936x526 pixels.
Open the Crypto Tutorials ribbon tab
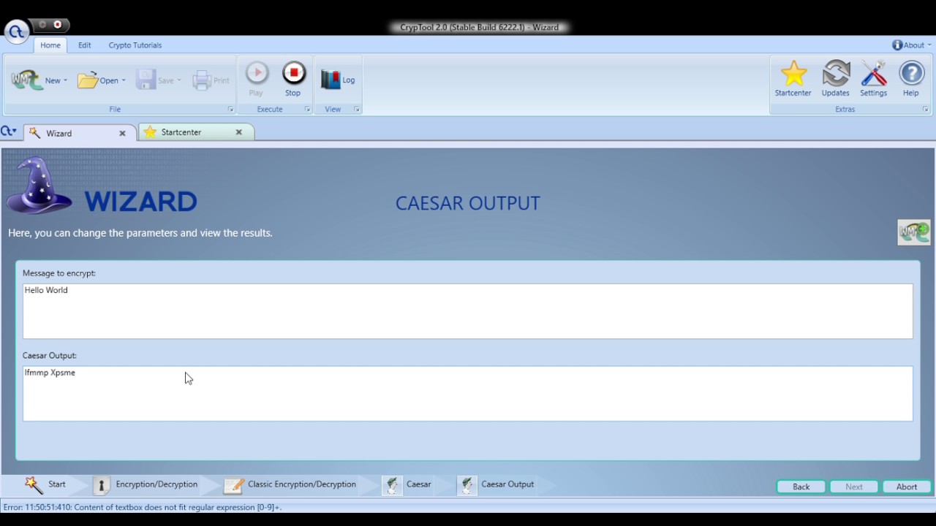pyautogui.click(x=135, y=45)
